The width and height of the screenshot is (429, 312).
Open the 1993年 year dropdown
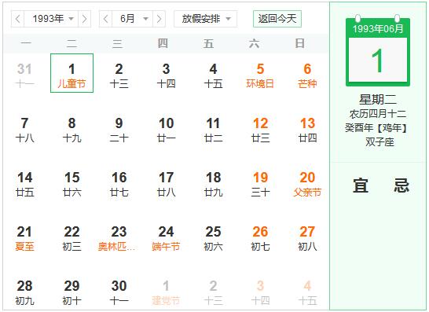click(x=51, y=19)
